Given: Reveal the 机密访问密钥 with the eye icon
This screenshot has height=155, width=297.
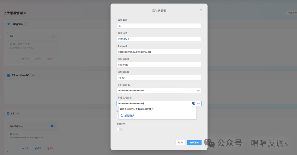Looking at the screenshot, I should pos(198,104).
